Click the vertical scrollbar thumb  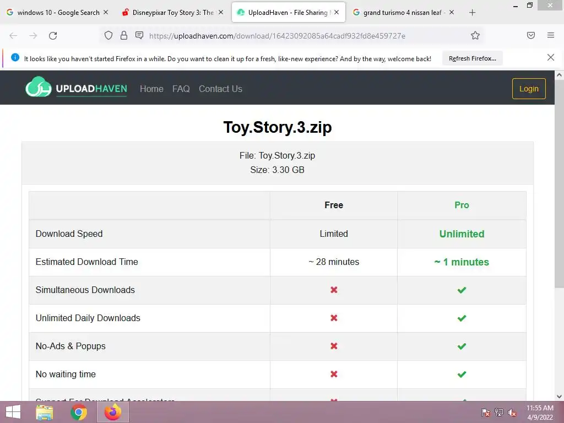[560, 183]
